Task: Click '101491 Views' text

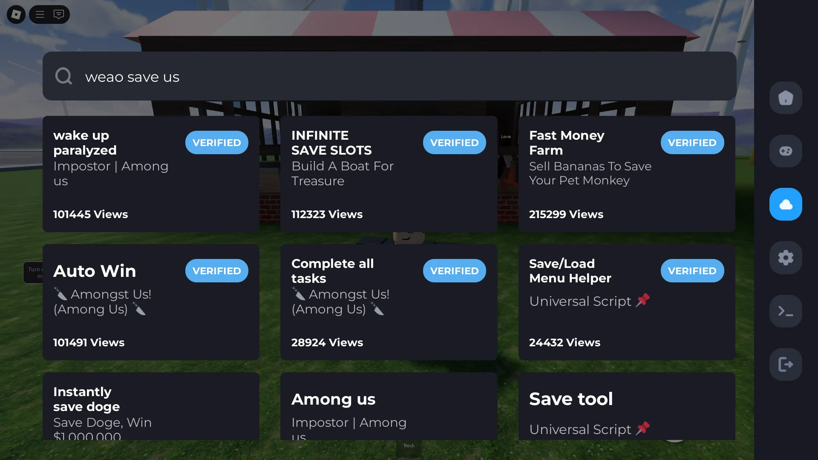Action: [89, 342]
